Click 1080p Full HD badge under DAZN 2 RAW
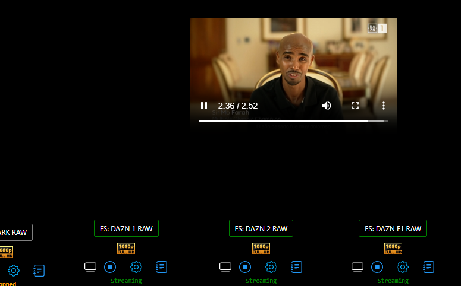 tap(261, 248)
